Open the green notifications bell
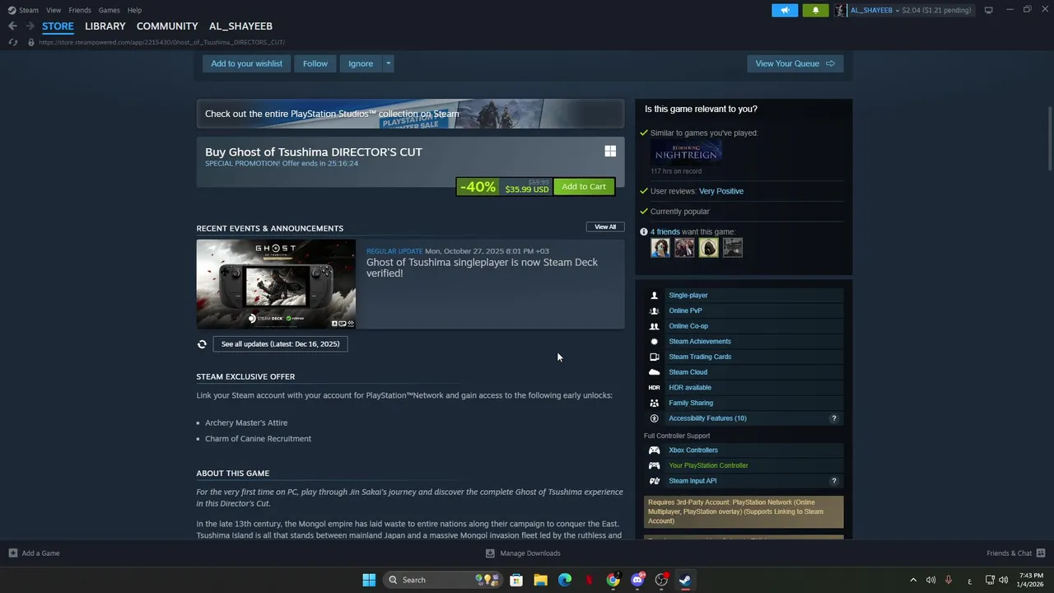This screenshot has height=593, width=1054. tap(815, 10)
